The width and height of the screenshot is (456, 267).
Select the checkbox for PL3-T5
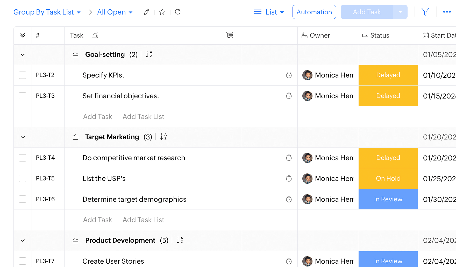point(23,179)
